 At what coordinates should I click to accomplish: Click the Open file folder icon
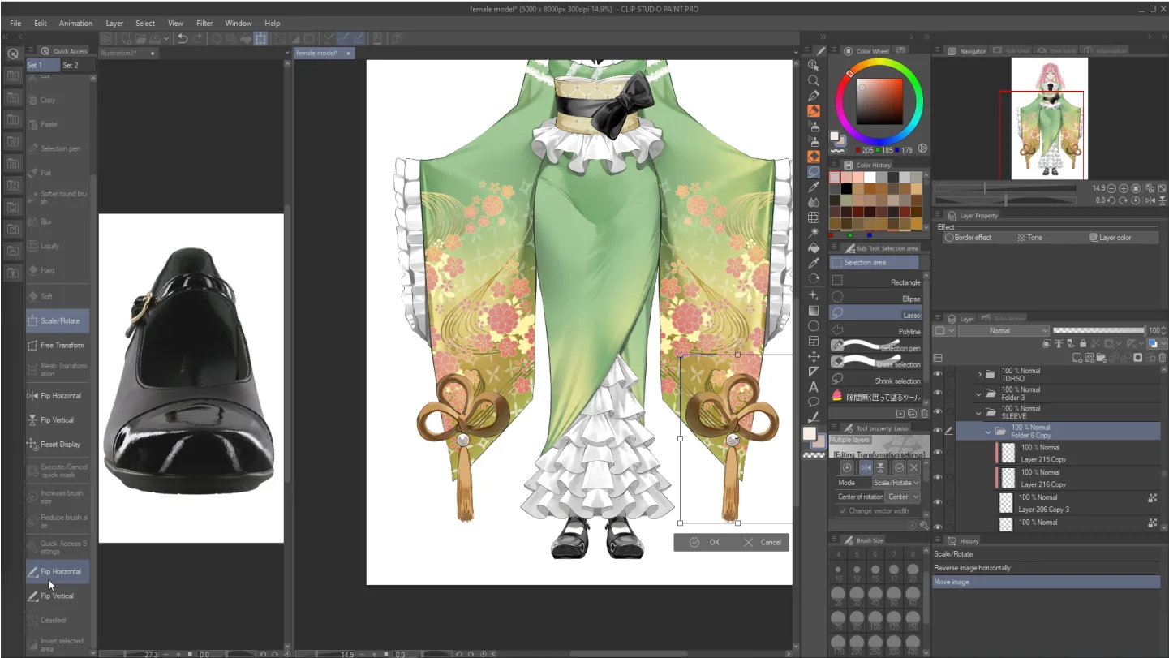click(140, 38)
